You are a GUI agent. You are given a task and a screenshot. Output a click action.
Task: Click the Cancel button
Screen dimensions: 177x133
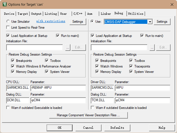click(x=88, y=128)
